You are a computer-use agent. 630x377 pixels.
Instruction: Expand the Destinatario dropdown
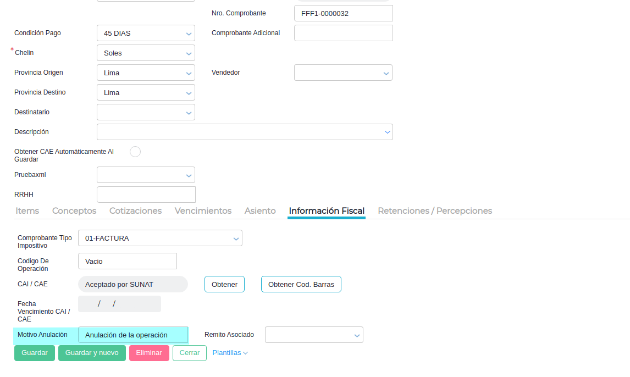pos(146,112)
